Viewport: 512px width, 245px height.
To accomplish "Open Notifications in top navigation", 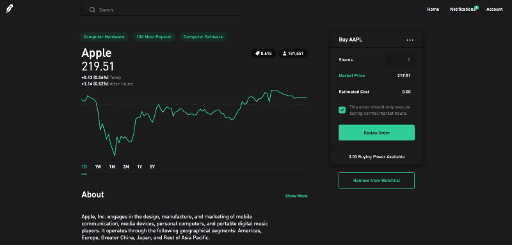I will (x=462, y=10).
